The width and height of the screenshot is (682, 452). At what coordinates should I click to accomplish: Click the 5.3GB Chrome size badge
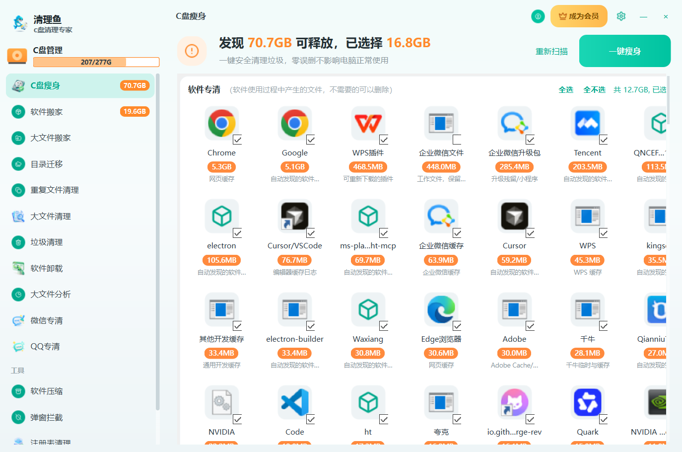pos(221,167)
